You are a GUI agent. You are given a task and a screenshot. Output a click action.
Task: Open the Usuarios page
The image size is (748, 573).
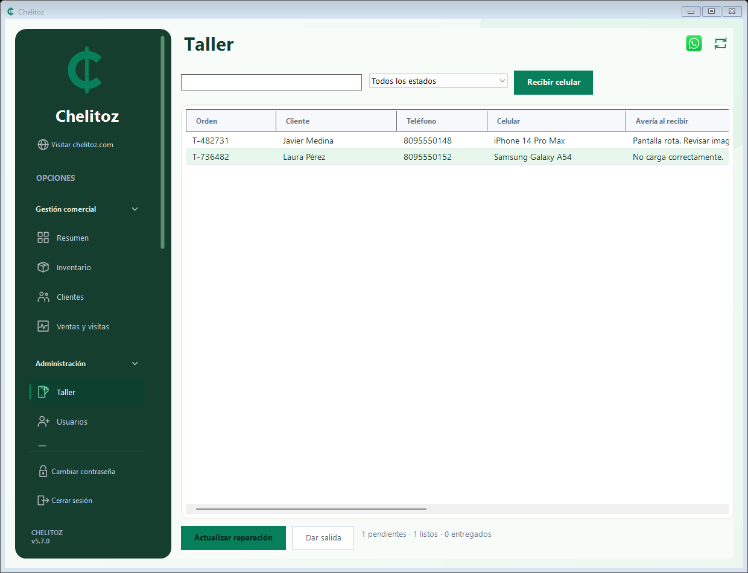87,422
